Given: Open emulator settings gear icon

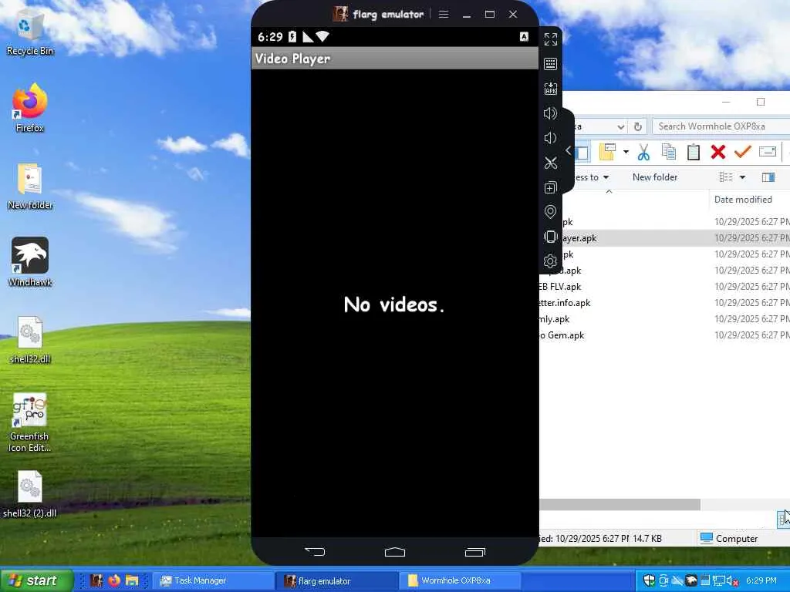Looking at the screenshot, I should [550, 261].
